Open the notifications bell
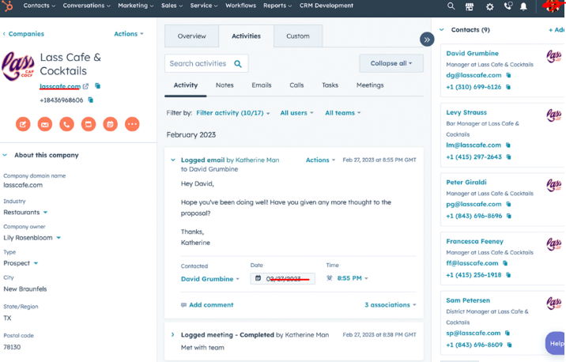The image size is (566, 362). tap(523, 6)
